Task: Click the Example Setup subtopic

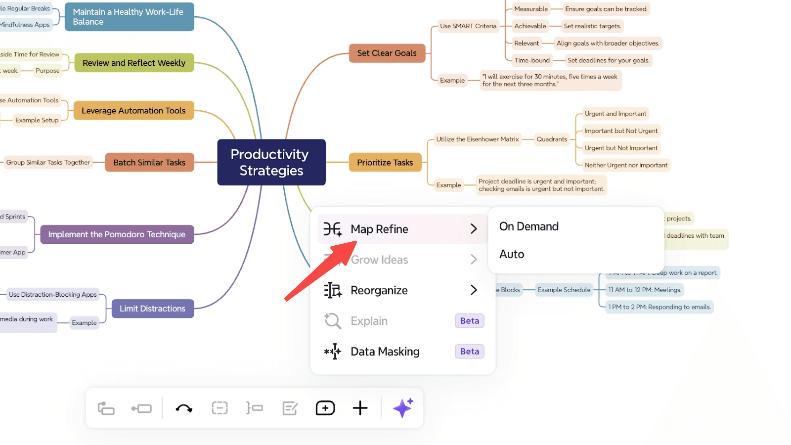Action: tap(37, 120)
